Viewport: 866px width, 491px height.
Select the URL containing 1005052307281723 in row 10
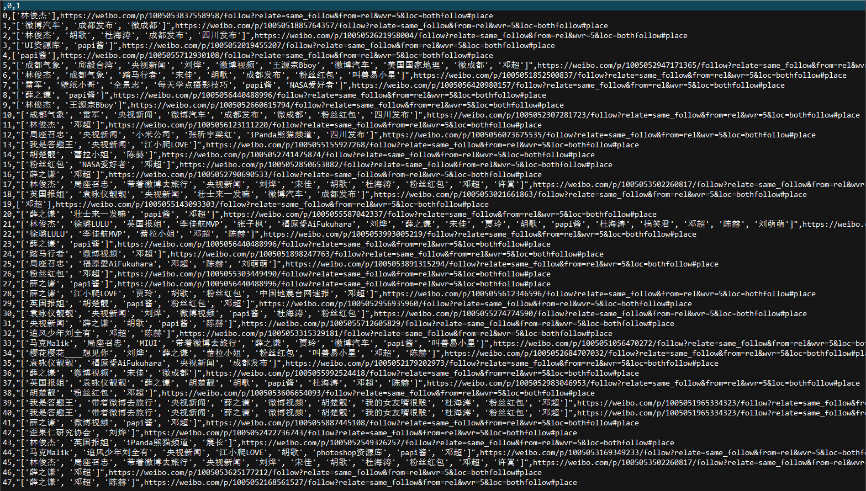click(643, 115)
